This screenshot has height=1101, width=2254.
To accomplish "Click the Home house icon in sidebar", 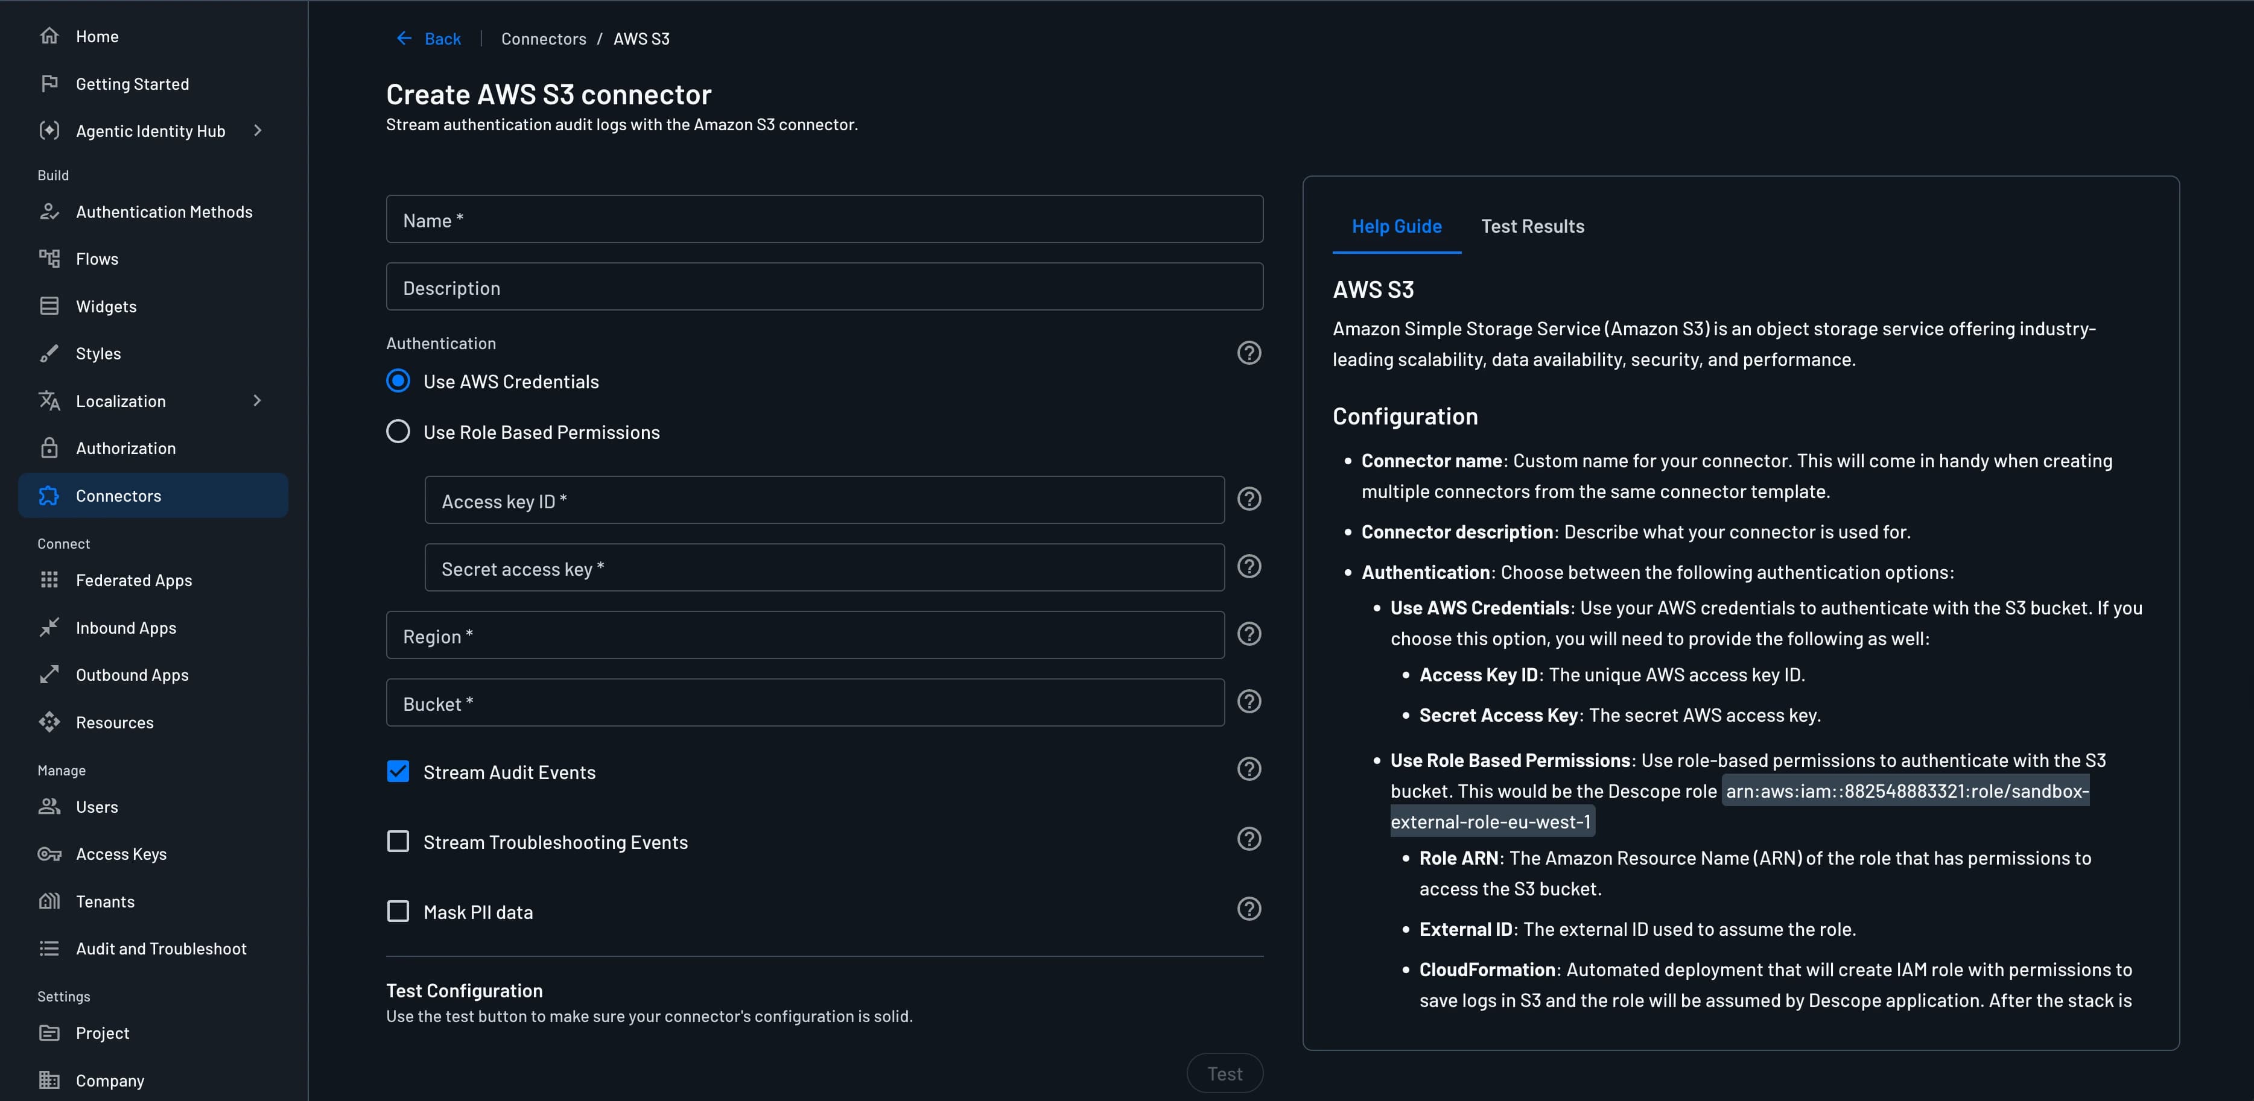I will 49,36.
